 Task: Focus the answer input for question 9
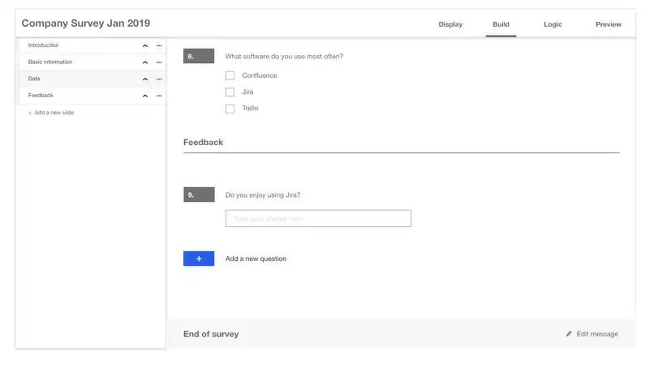pos(318,218)
